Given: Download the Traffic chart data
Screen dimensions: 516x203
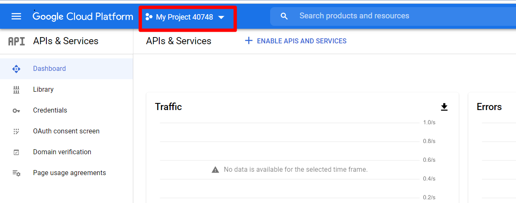Looking at the screenshot, I should click(444, 107).
